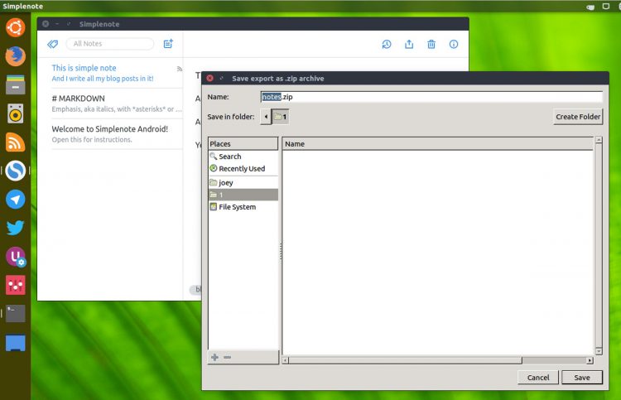Go to parent folder via the left arrow
This screenshot has width=621, height=400.
tap(266, 117)
